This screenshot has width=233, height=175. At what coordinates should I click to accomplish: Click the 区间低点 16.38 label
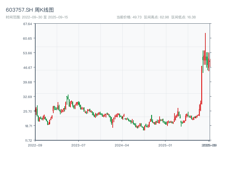183,17
